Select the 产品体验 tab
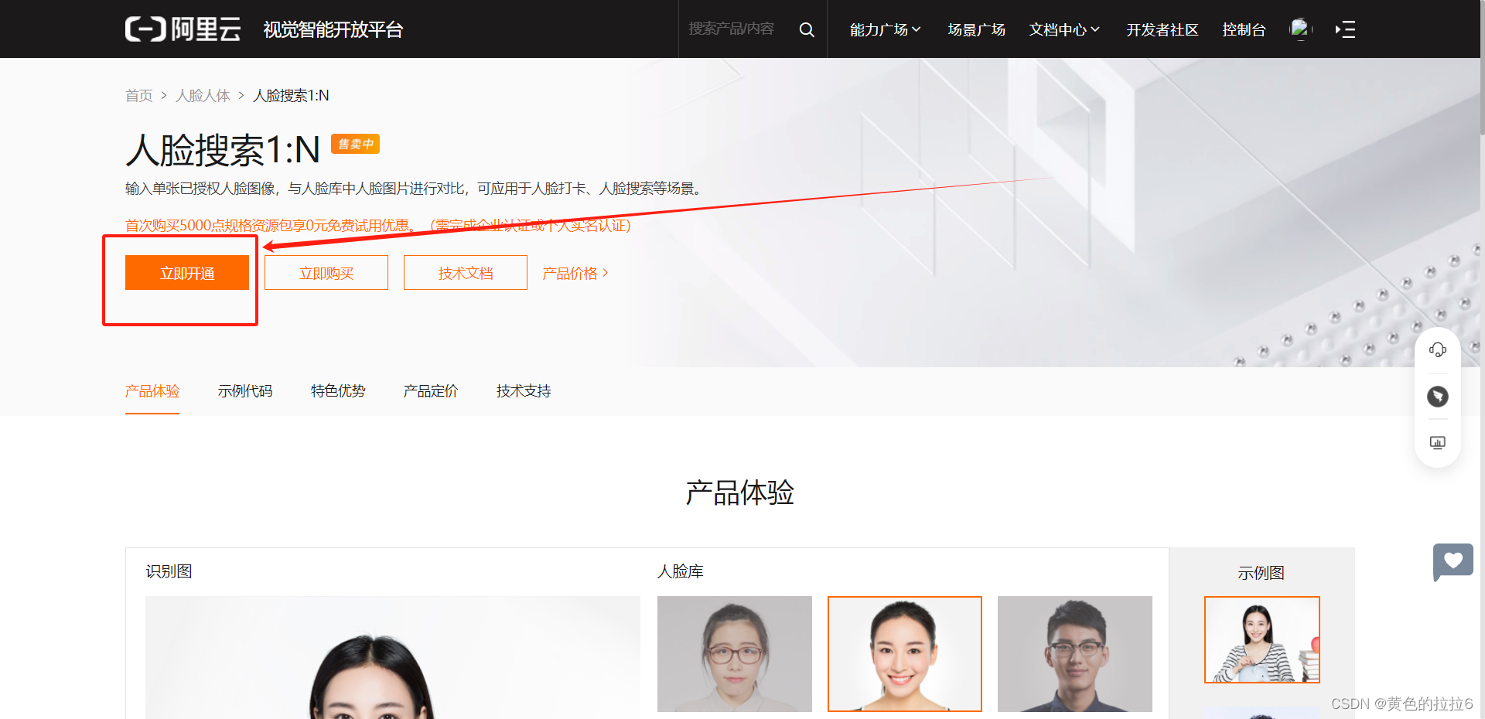1485x719 pixels. pyautogui.click(x=152, y=391)
